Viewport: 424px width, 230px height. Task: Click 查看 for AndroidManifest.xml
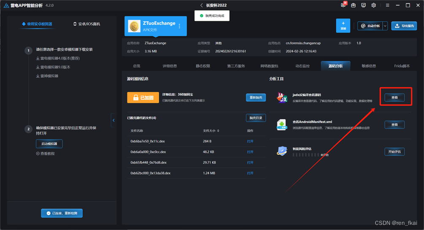[394, 124]
